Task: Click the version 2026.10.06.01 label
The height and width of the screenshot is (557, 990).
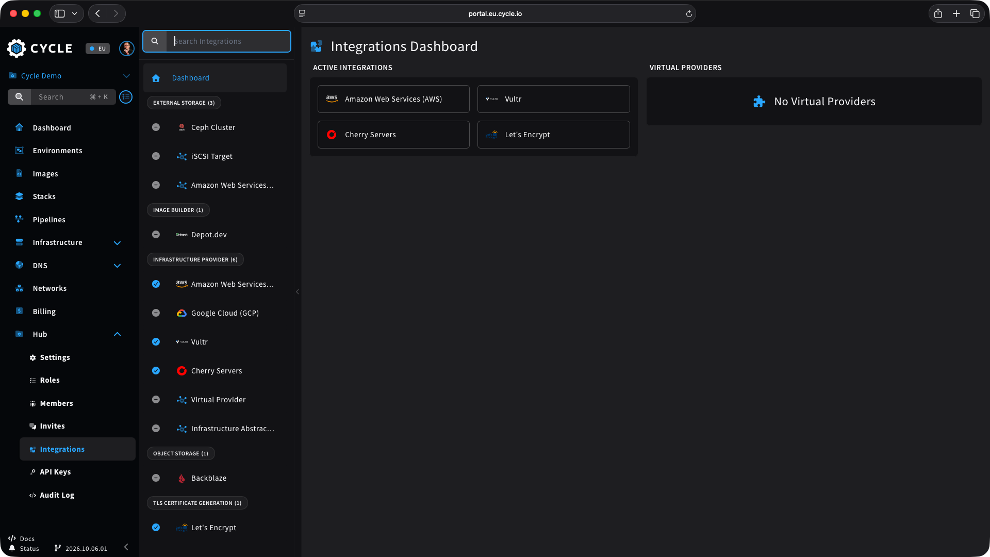Action: (81, 548)
